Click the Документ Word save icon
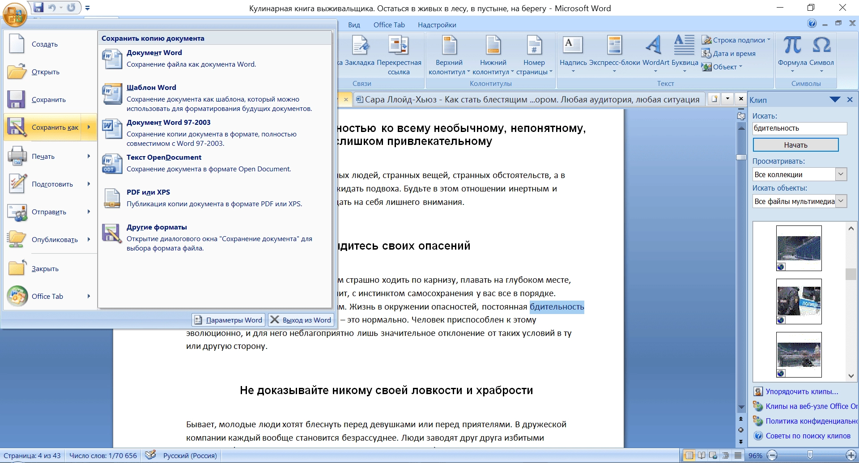The height and width of the screenshot is (463, 859). click(x=112, y=59)
